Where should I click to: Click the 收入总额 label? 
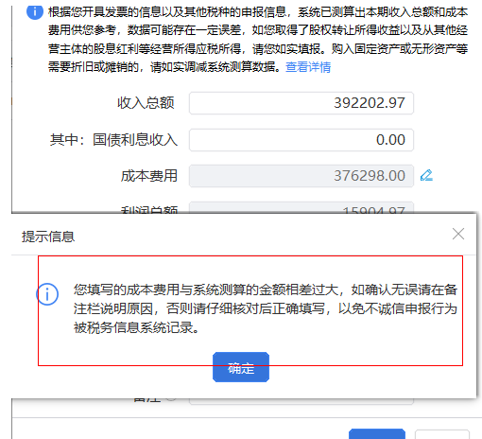pyautogui.click(x=146, y=103)
